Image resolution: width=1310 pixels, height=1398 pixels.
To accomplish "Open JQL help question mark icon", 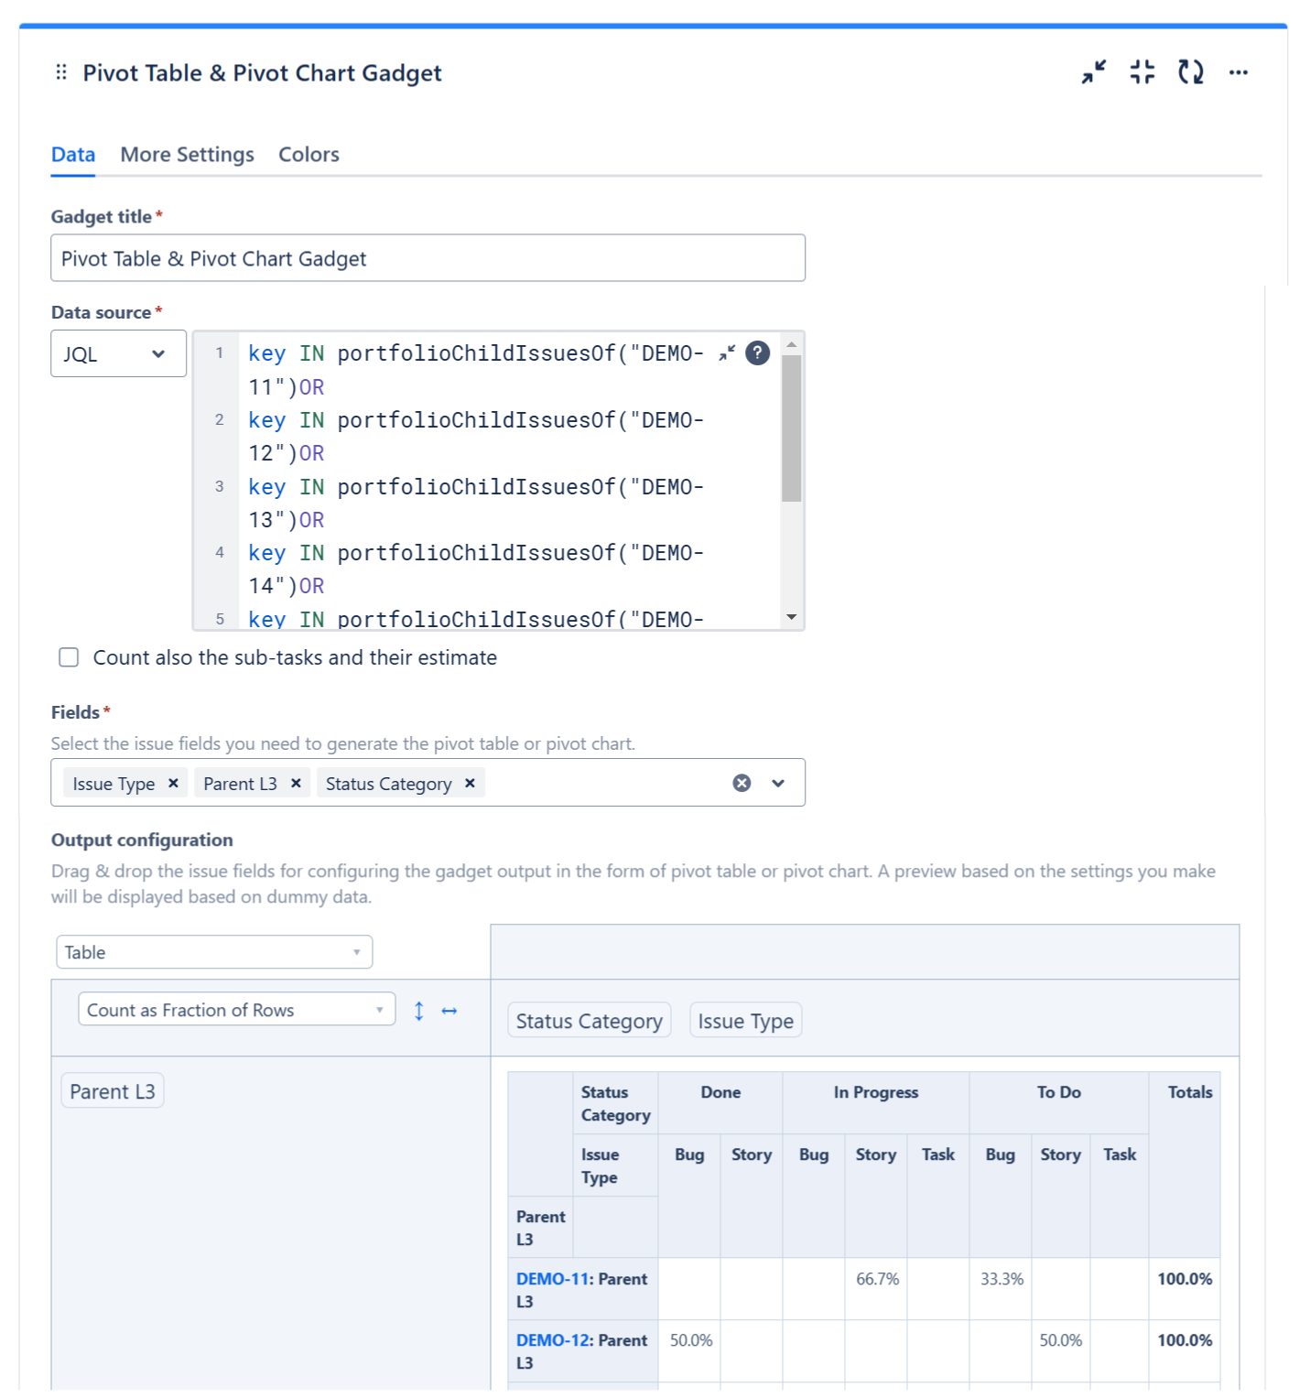I will (757, 353).
